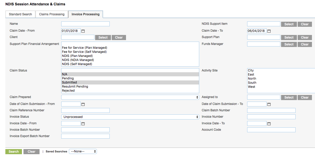Select NDIS (Plan Managed) option

130,56
